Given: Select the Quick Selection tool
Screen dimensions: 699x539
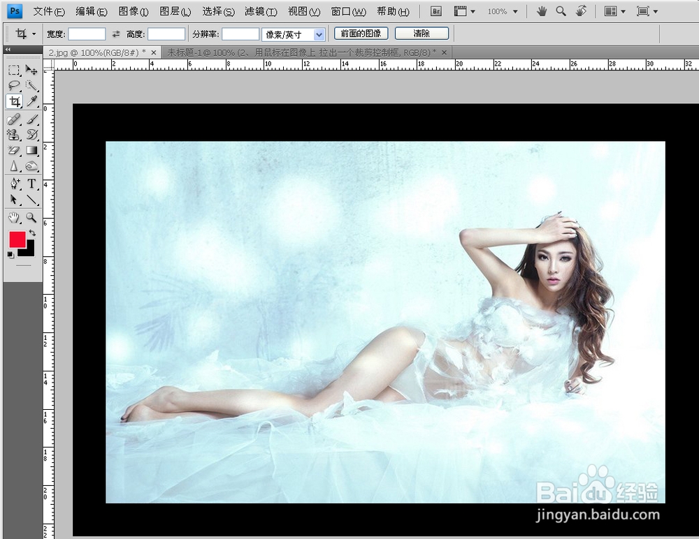Looking at the screenshot, I should pyautogui.click(x=31, y=85).
